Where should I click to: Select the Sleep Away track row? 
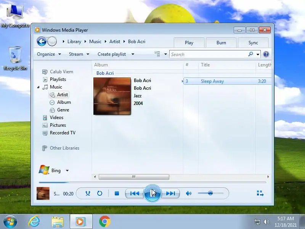point(227,81)
